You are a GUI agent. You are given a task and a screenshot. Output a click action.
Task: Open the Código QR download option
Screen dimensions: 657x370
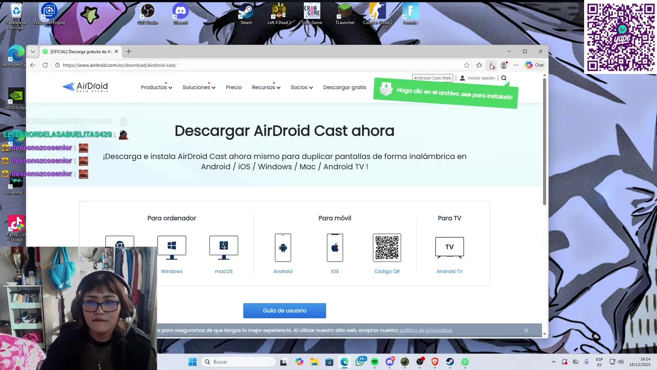pyautogui.click(x=387, y=248)
